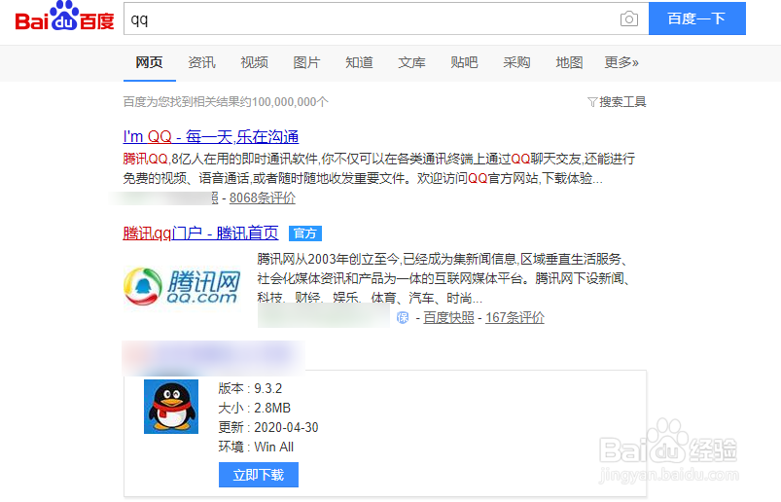Open the 贴吧 tab
The width and height of the screenshot is (781, 502).
[x=464, y=62]
